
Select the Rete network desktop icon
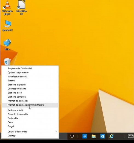tap(7, 45)
